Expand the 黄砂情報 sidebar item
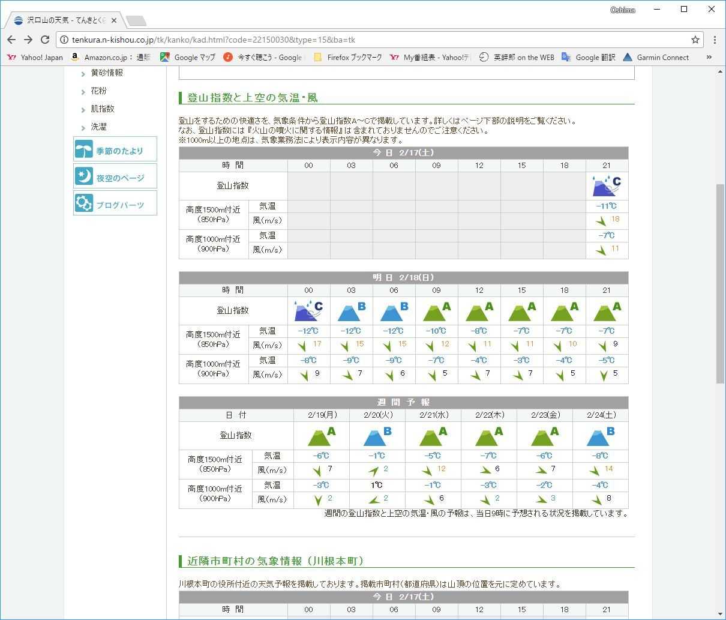The image size is (726, 620). [83, 74]
